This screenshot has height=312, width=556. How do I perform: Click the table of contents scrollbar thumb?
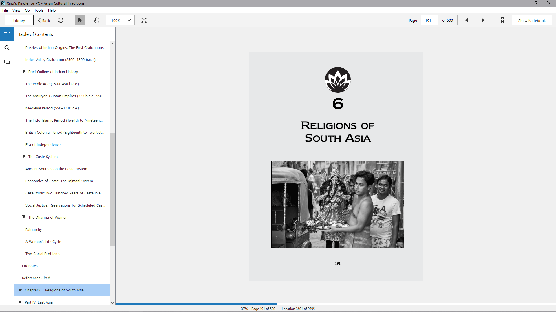coord(112,189)
